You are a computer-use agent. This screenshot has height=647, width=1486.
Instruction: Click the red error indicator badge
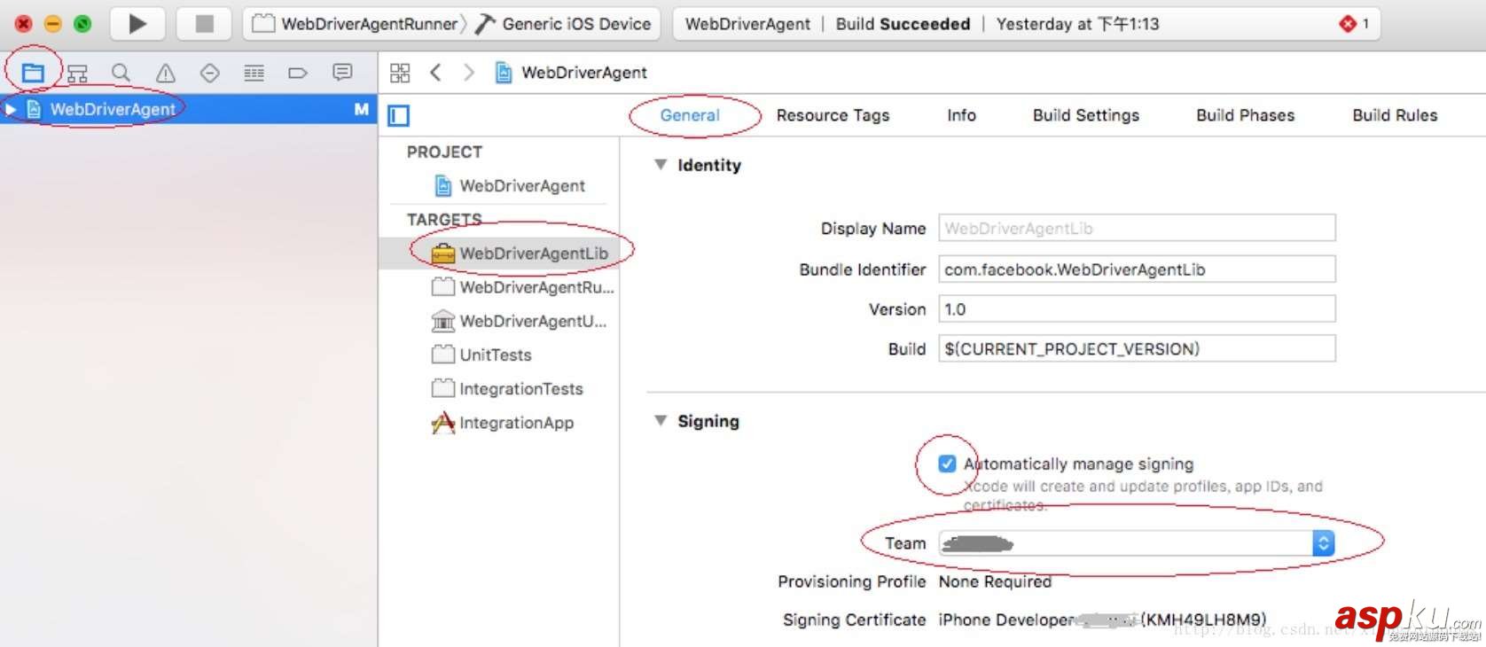coord(1349,24)
